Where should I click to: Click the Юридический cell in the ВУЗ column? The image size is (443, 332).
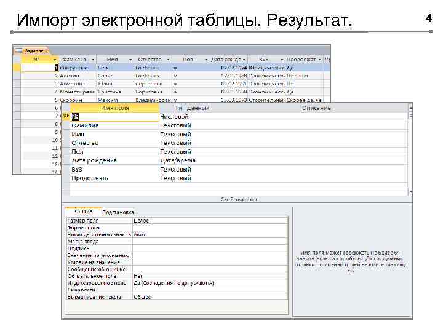pos(266,68)
